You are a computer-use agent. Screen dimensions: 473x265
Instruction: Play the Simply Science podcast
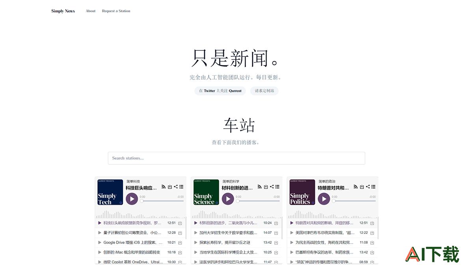click(228, 199)
